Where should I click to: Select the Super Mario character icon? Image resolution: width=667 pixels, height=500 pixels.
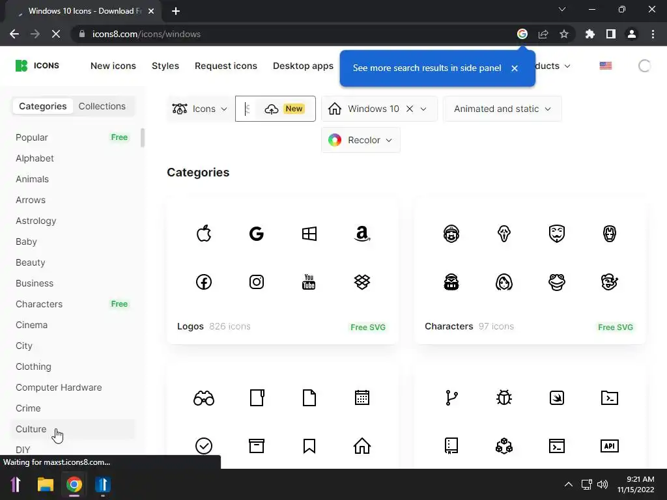[x=451, y=234]
